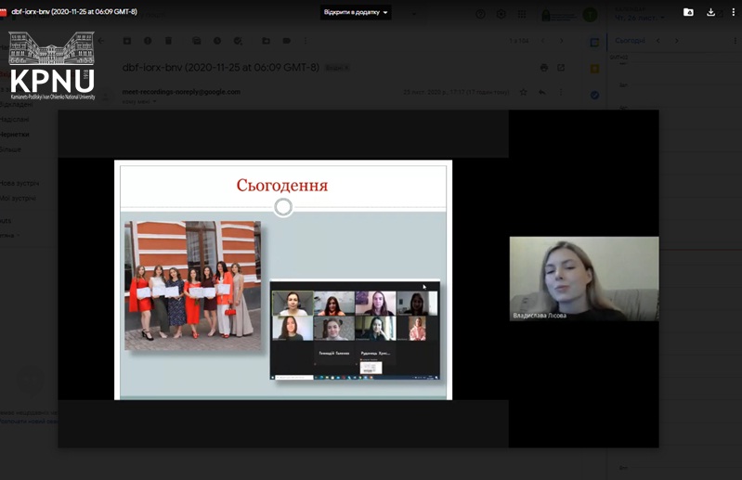
Task: Click the video call screenshot on the slide
Action: pos(355,331)
